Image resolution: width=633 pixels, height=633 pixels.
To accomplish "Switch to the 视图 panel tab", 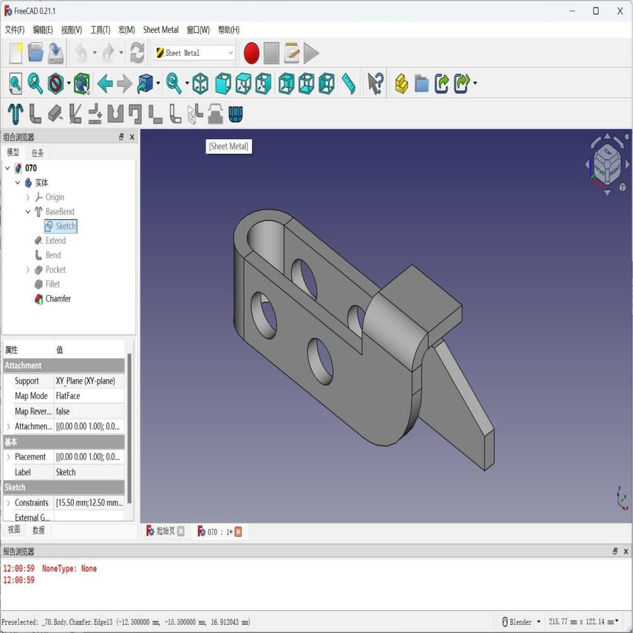I will (x=13, y=530).
